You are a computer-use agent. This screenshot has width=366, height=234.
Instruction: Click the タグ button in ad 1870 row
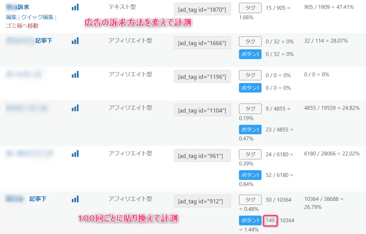(250, 8)
